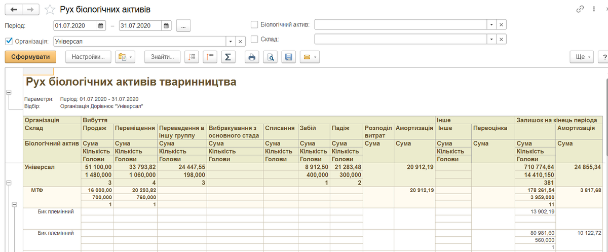Open the Біологічний актив dropdown list

(491, 24)
